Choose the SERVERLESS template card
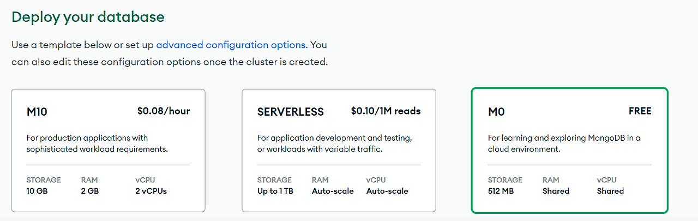 (x=339, y=150)
